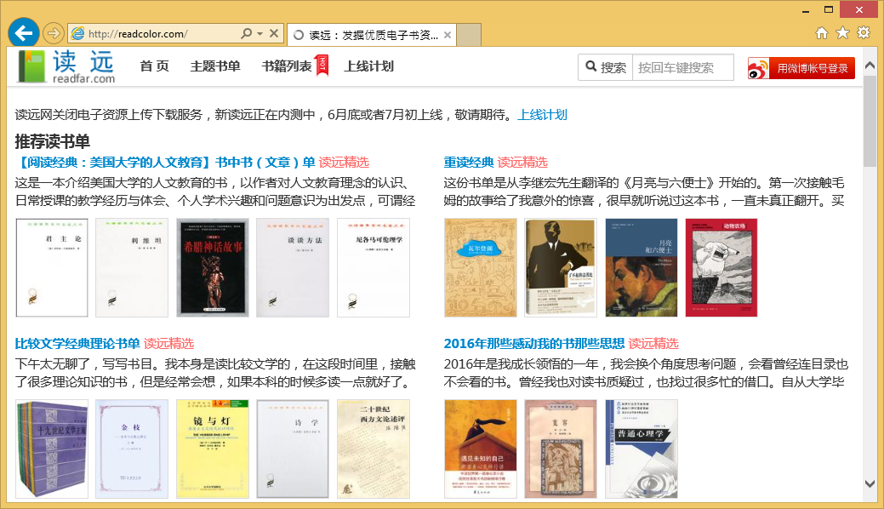The image size is (884, 509).
Task: Open the 瓦尔登湖 book cover
Action: [x=481, y=267]
